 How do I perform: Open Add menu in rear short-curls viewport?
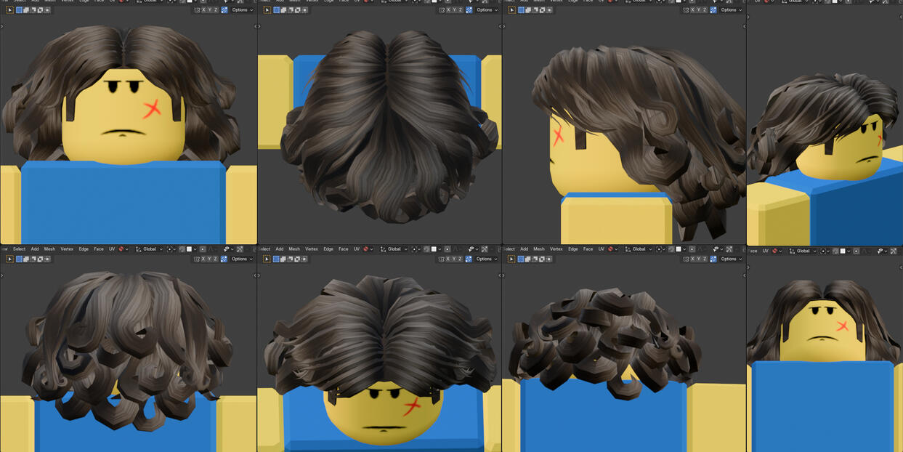click(x=524, y=249)
